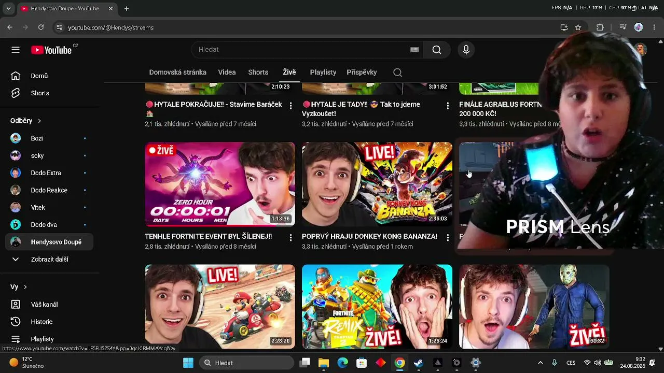Expand the Odběry section chevron
664x373 pixels.
pos(39,121)
